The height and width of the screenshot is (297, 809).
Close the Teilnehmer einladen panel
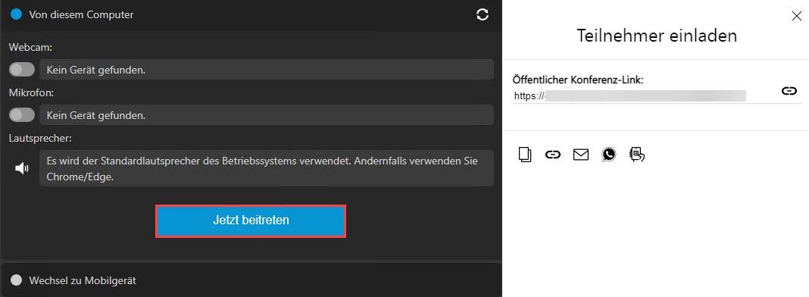[797, 16]
